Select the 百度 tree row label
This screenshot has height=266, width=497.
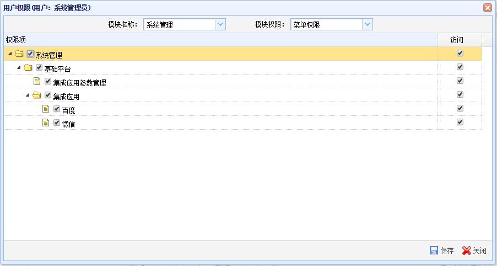tap(68, 110)
